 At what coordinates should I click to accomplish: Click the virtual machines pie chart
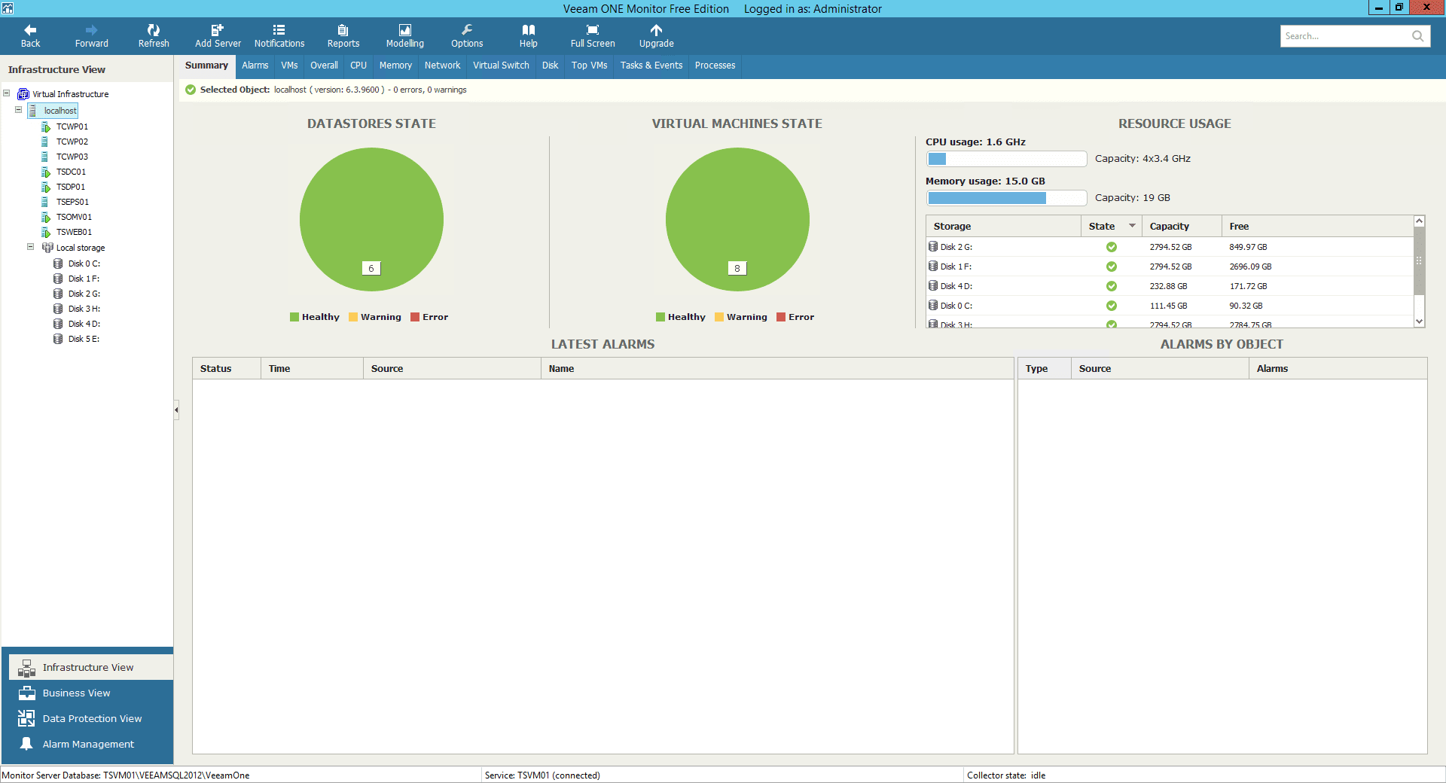(737, 219)
